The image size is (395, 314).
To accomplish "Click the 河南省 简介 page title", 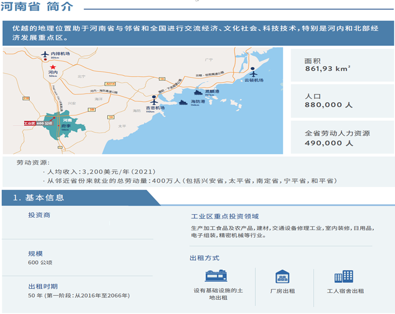I will click(36, 8).
